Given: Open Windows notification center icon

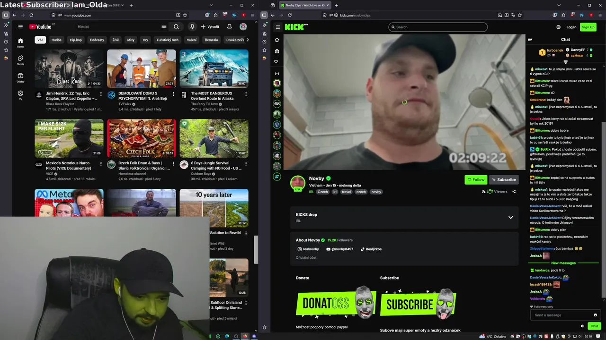Looking at the screenshot, I should [598, 336].
